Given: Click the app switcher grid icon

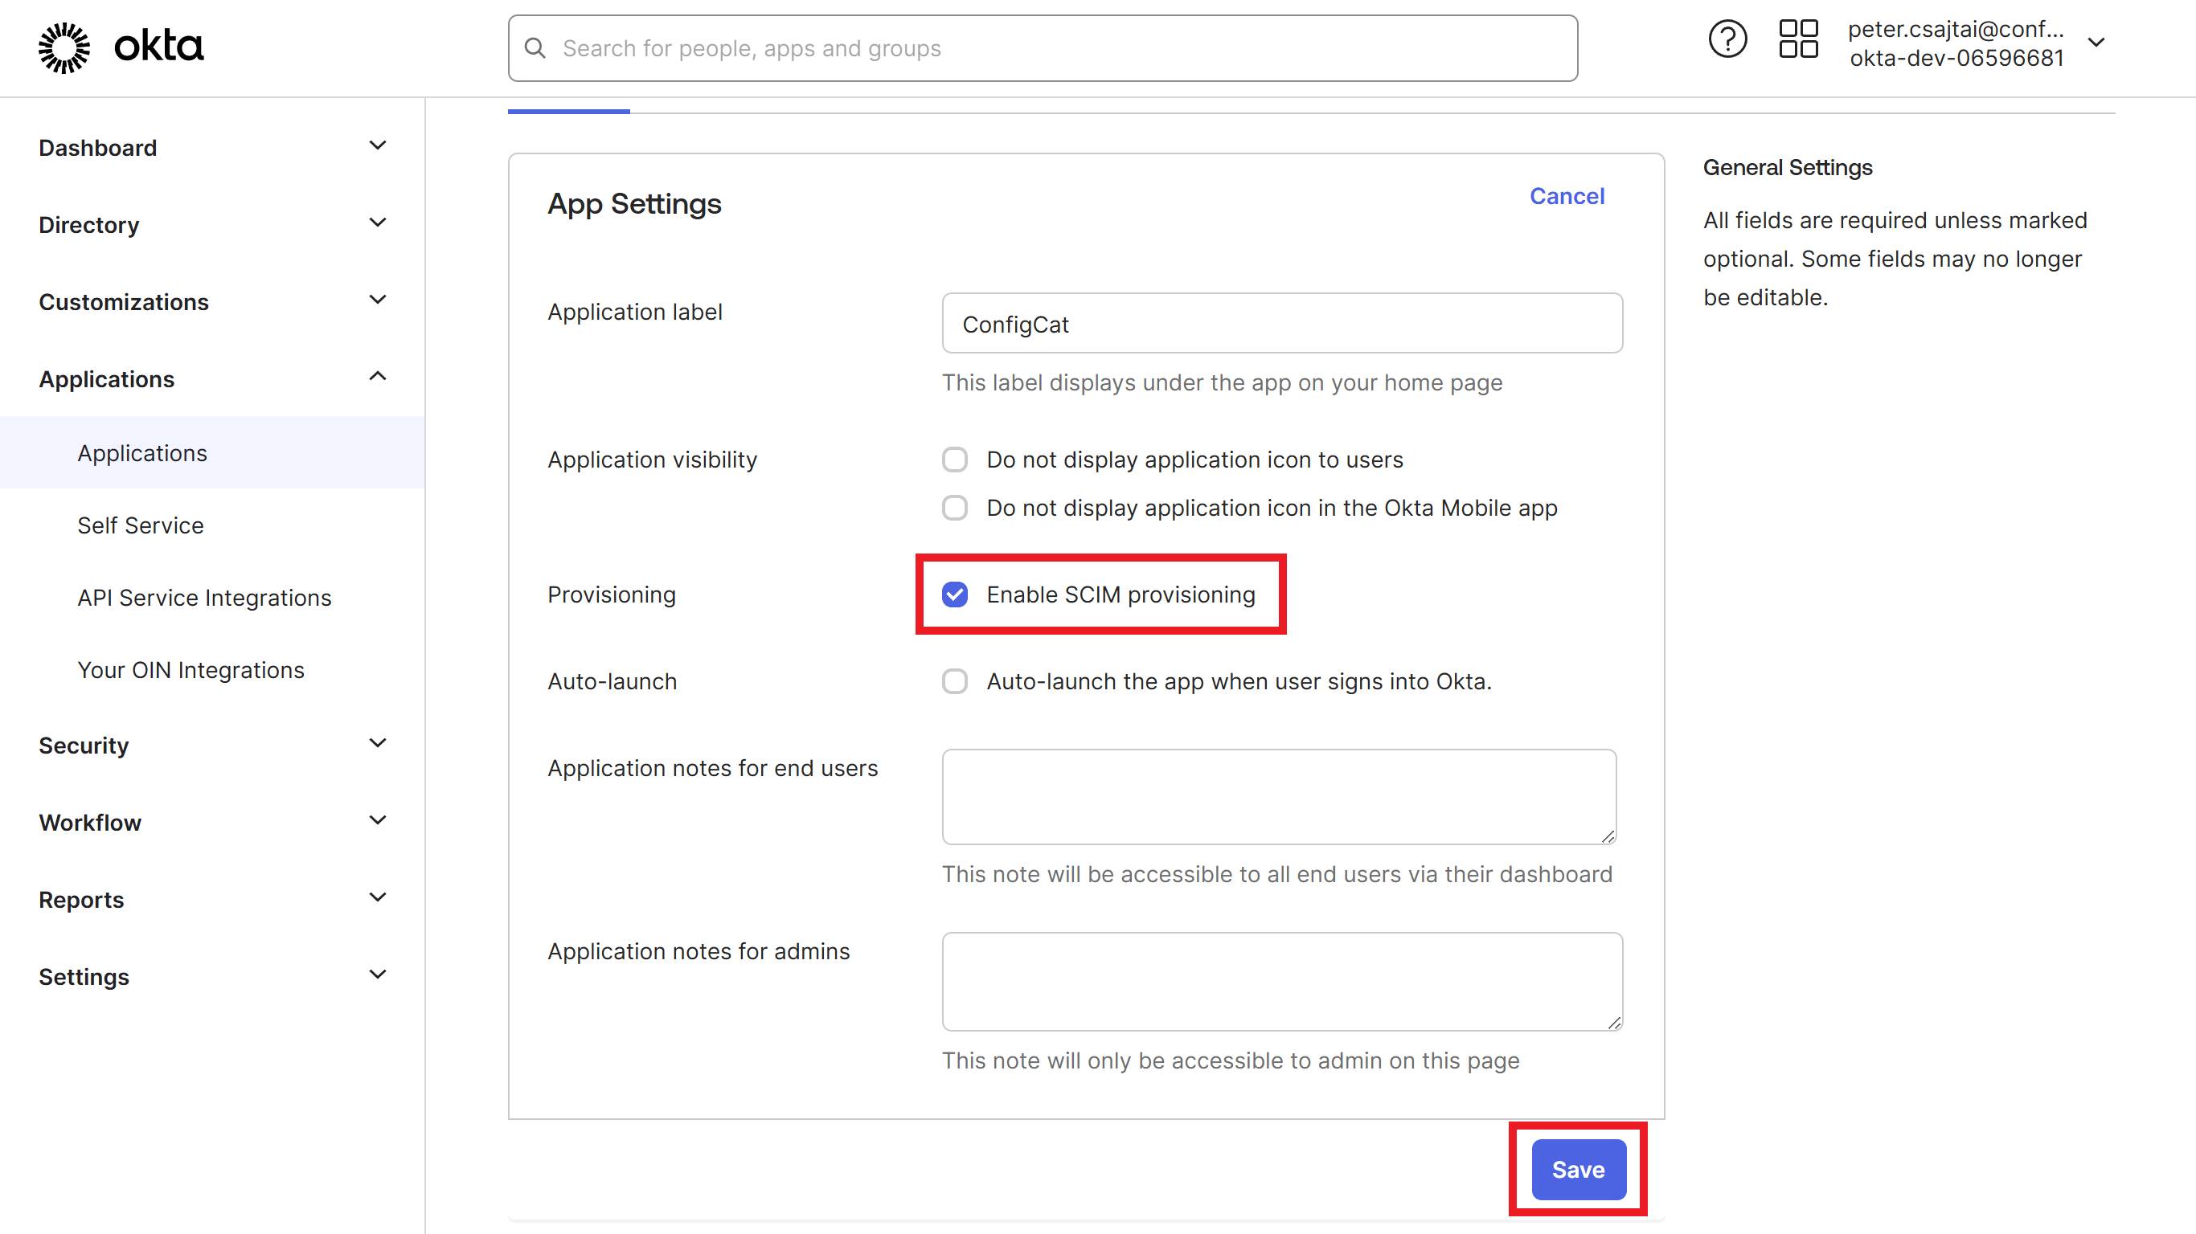Looking at the screenshot, I should 1799,39.
